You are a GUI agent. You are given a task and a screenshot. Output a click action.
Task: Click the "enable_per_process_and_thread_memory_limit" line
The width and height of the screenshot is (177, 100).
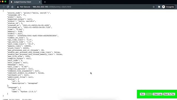pos(35,54)
